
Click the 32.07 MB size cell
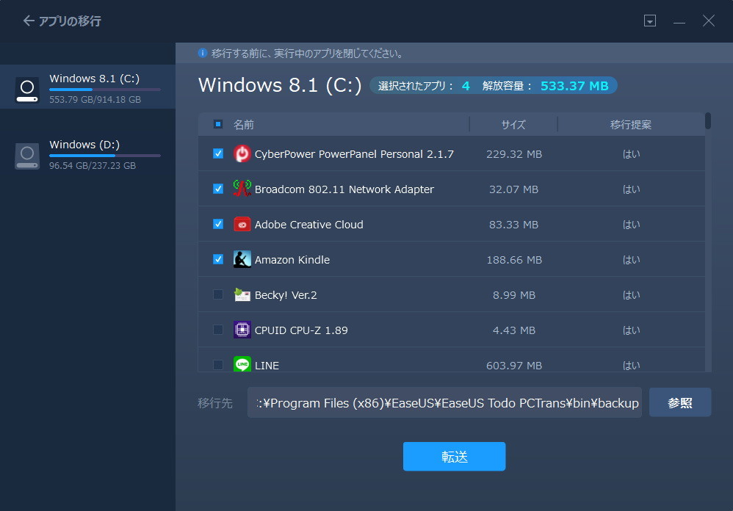pyautogui.click(x=513, y=189)
